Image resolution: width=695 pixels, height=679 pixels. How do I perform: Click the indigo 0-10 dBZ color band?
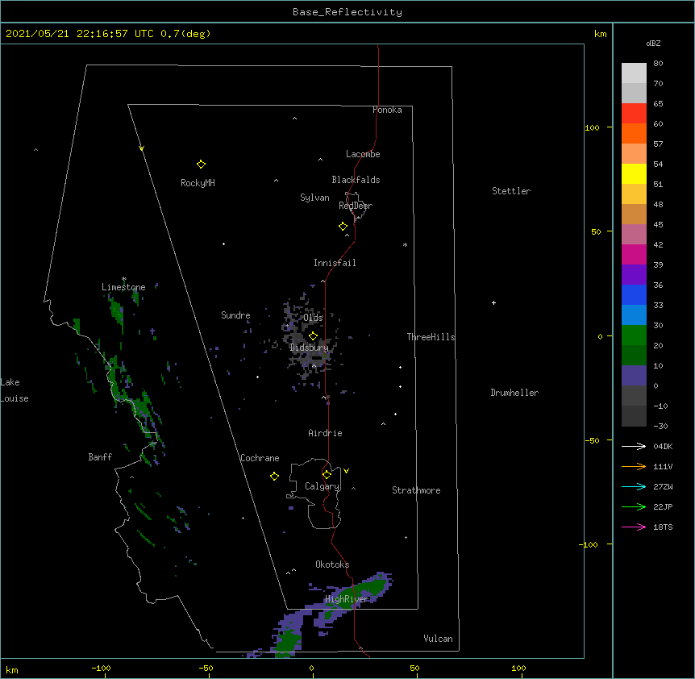tap(634, 376)
